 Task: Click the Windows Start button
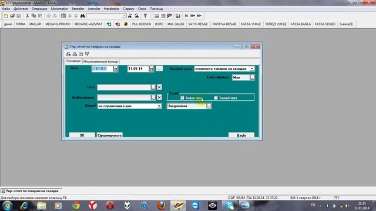click(x=7, y=206)
